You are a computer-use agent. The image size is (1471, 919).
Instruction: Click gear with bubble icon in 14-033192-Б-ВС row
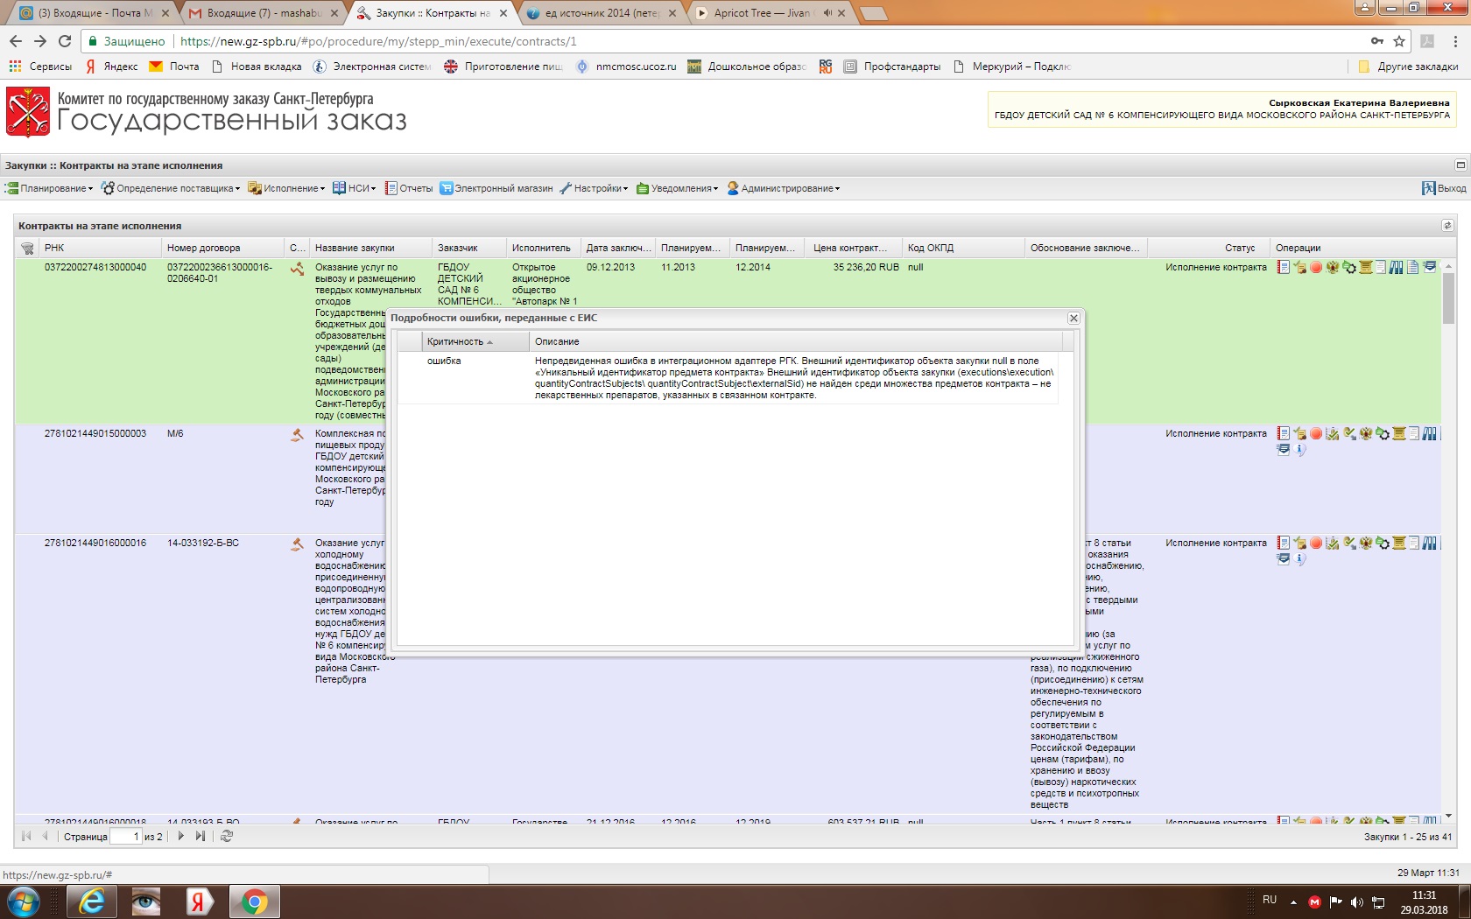tap(1383, 543)
